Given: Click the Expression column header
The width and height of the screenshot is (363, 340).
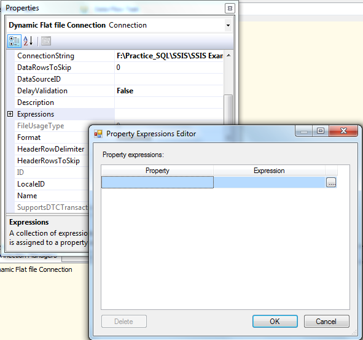Looking at the screenshot, I should click(x=269, y=171).
